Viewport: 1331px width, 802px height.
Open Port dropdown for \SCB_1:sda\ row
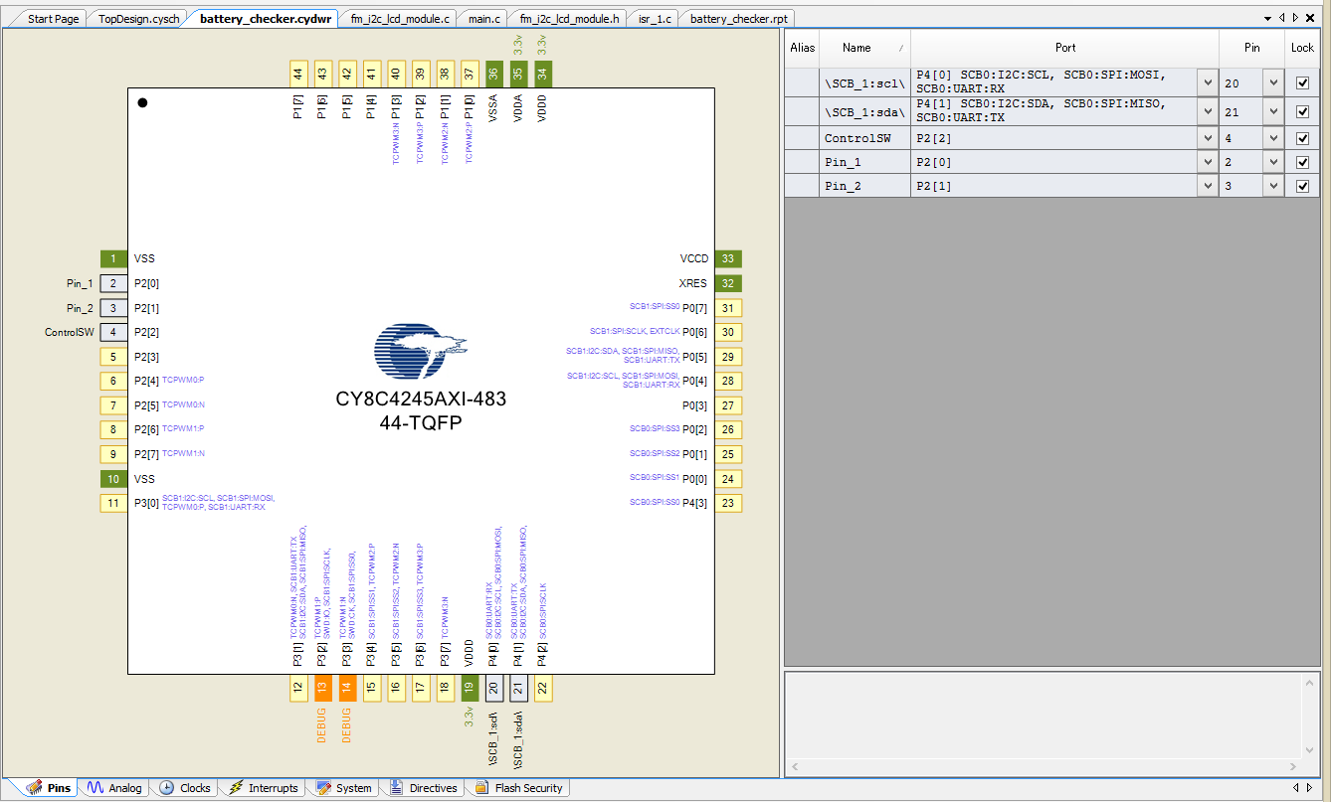[1208, 111]
